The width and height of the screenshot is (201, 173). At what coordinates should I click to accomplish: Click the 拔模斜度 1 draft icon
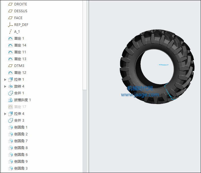click(x=10, y=100)
